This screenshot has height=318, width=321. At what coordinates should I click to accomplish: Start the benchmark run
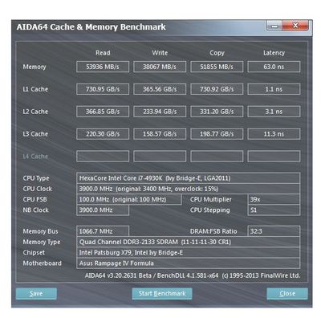162,293
